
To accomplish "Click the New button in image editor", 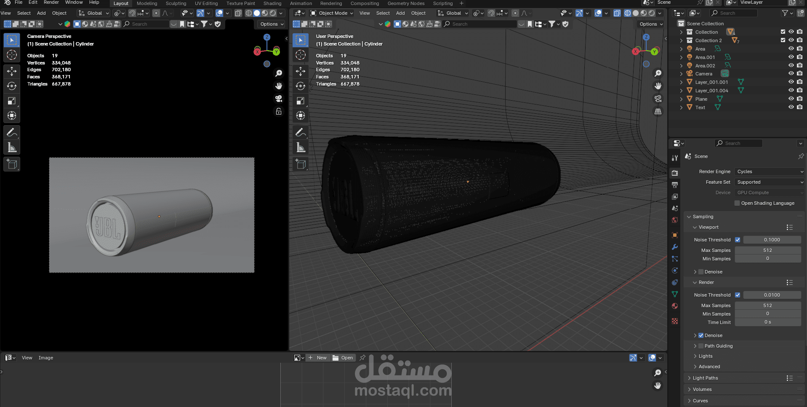I will 318,358.
